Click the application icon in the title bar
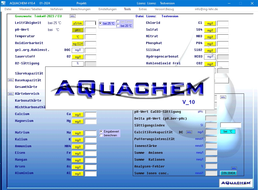Viewport: 258px width, 190px height. click(x=3, y=3)
